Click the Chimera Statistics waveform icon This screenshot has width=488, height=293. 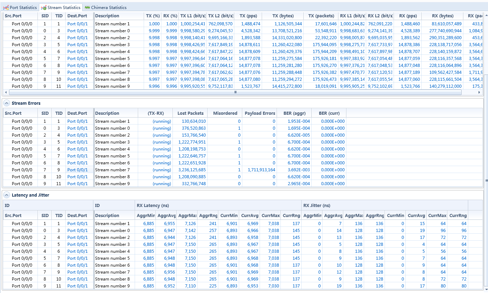coord(87,7)
